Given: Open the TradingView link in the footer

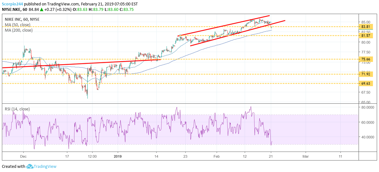Looking at the screenshot, I should (46, 166).
